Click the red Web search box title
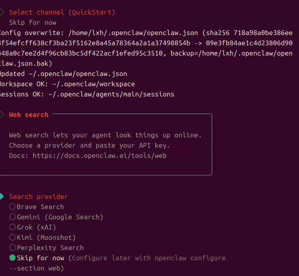The width and height of the screenshot is (299, 276). [x=29, y=115]
